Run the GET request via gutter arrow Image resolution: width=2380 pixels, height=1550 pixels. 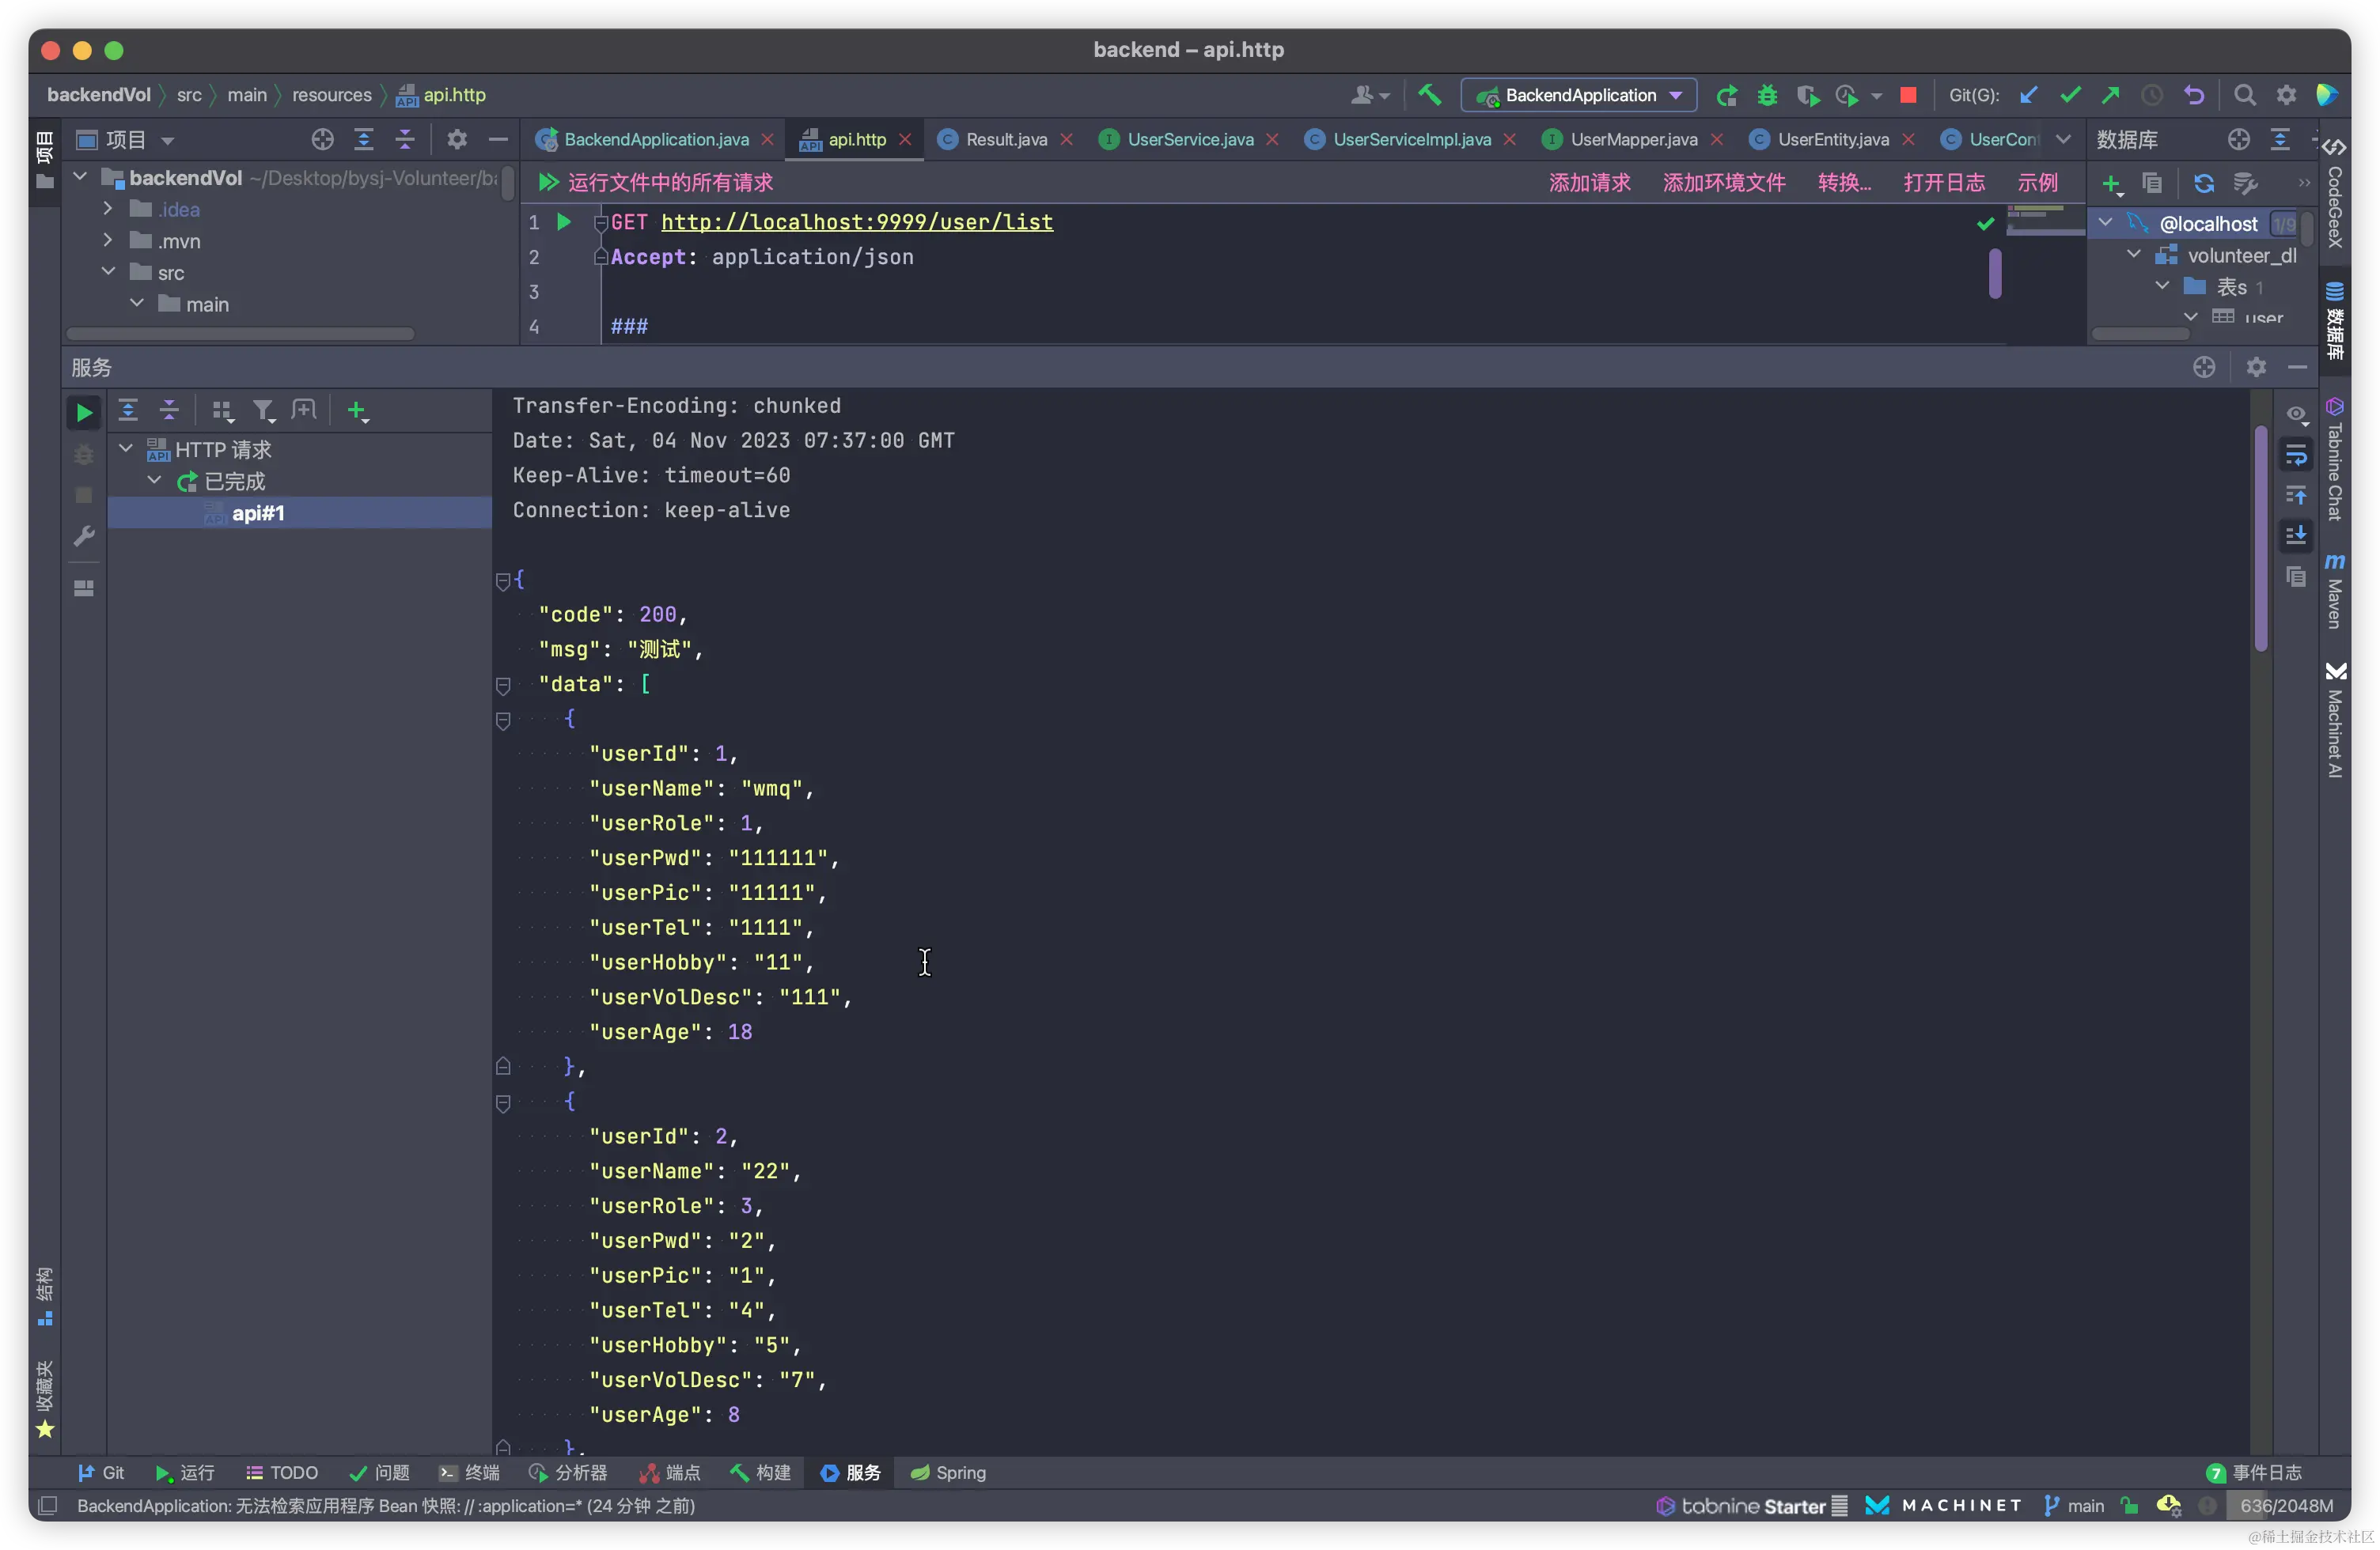click(x=564, y=222)
